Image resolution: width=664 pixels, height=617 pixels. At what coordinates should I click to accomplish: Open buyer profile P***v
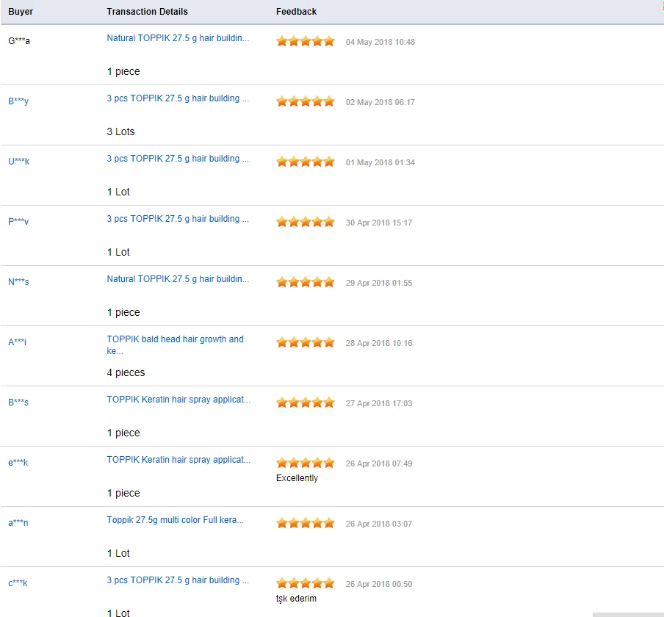[18, 222]
